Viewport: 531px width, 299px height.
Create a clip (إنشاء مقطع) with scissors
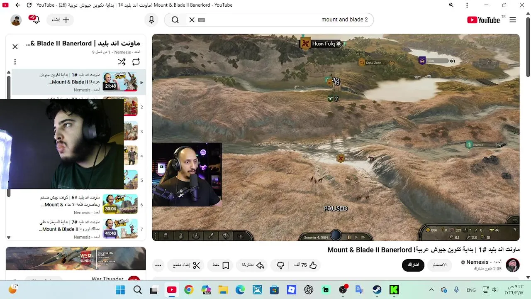pos(186,265)
